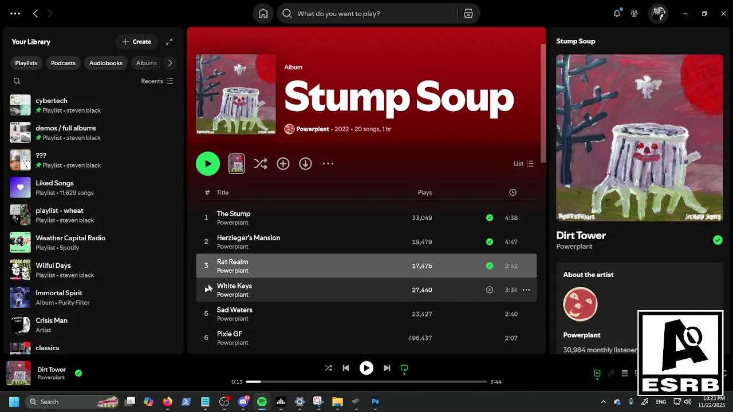Open more options for the album
733x412 pixels.
click(x=328, y=164)
